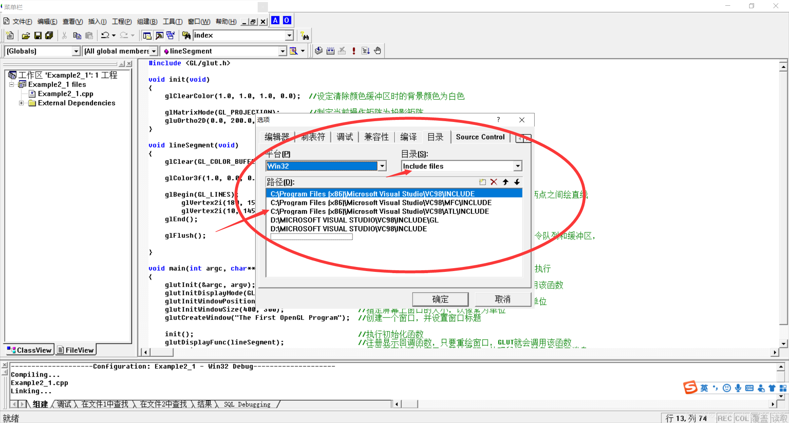This screenshot has width=789, height=423.
Task: Switch to the 兼容性 tab
Action: pos(376,137)
